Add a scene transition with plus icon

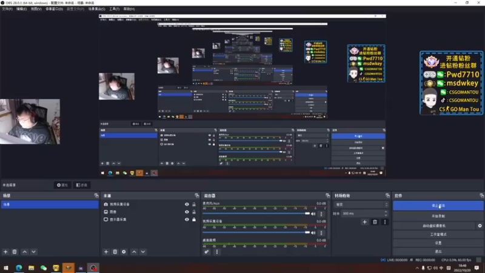coord(365,222)
